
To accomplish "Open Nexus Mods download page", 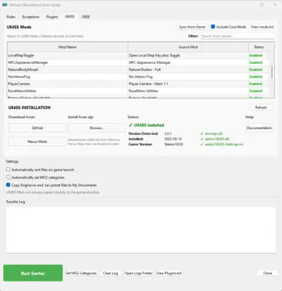I will (x=37, y=141).
